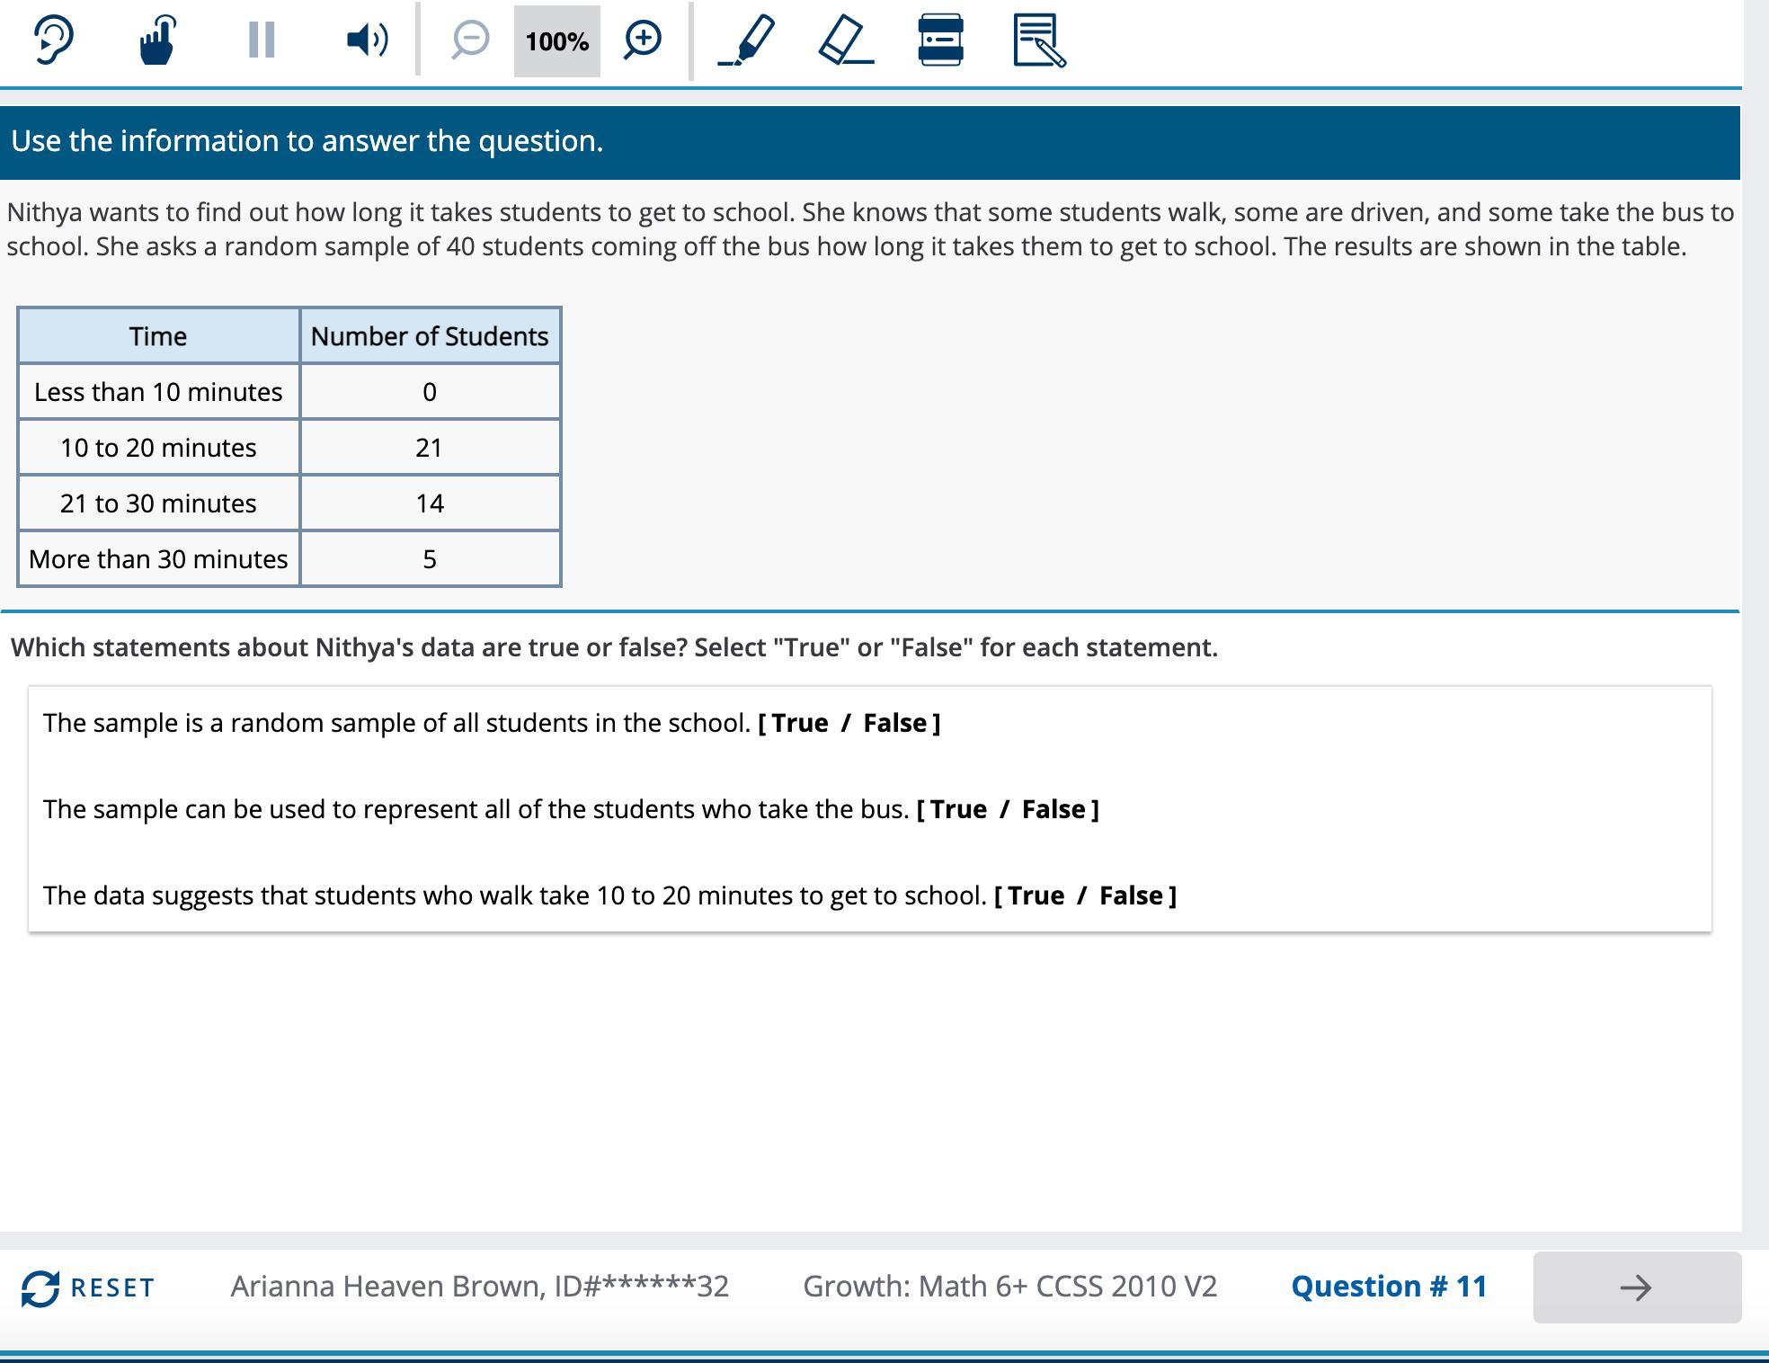The image size is (1769, 1363).
Task: Reset zoom via 100% button
Action: [x=556, y=41]
